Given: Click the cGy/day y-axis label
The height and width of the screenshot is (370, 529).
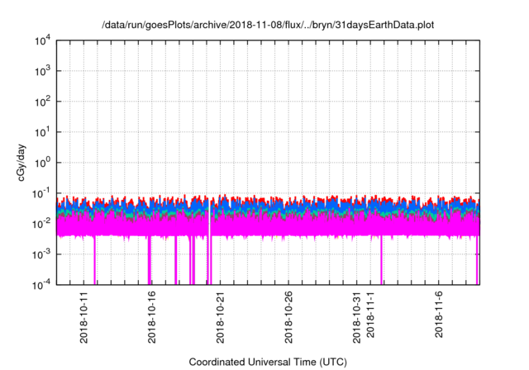Looking at the screenshot, I should coord(21,163).
